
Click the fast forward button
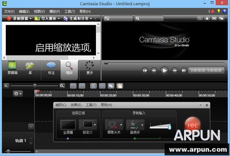coord(175,70)
